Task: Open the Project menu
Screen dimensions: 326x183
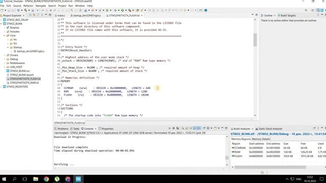Action: tap(62, 6)
